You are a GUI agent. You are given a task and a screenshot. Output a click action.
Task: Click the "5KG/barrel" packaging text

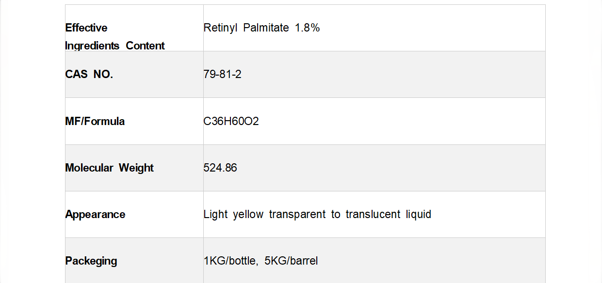point(291,261)
